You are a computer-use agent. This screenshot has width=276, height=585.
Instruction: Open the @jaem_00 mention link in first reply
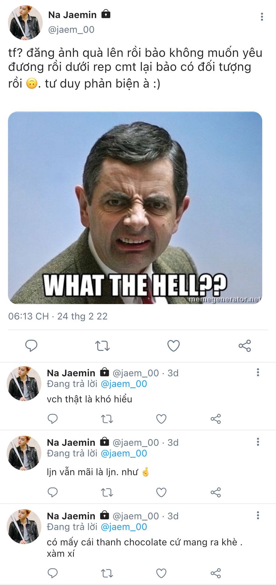click(124, 384)
